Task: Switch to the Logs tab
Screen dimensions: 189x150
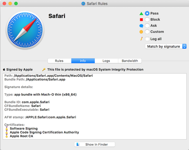Action: coord(106,61)
